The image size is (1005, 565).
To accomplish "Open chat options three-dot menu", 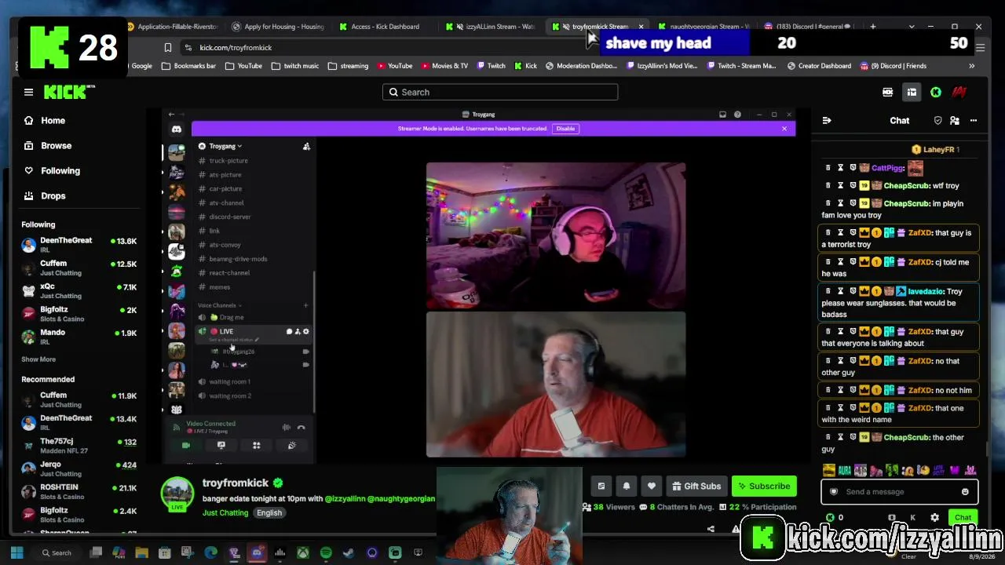I will (974, 120).
